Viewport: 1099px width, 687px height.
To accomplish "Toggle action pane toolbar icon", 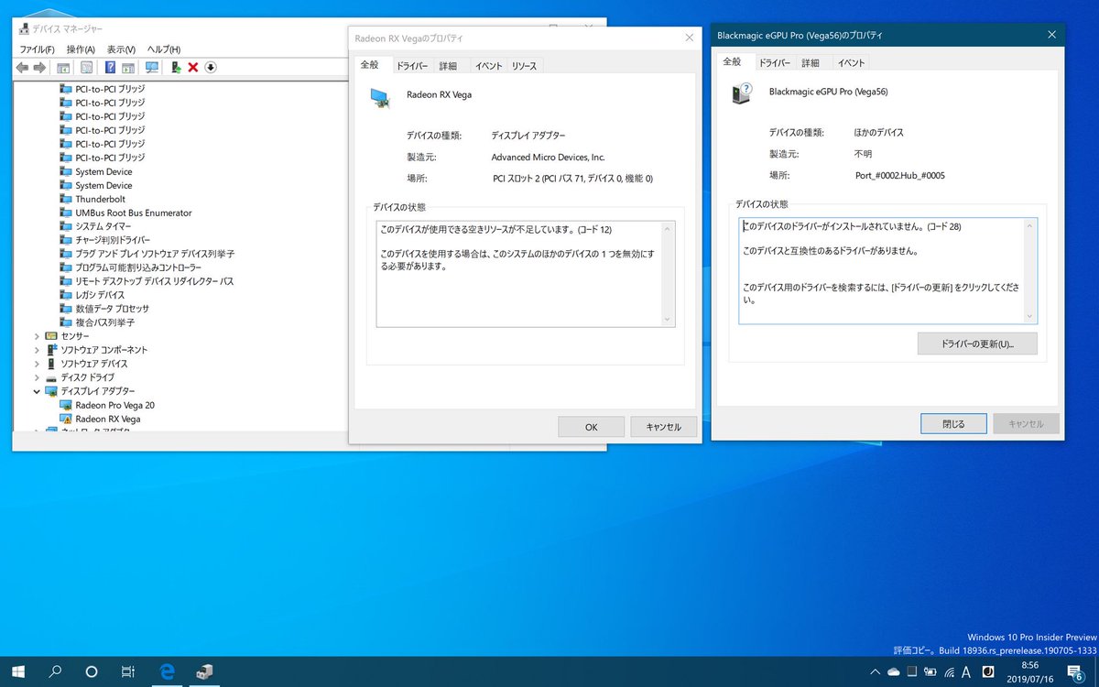I will pyautogui.click(x=128, y=68).
